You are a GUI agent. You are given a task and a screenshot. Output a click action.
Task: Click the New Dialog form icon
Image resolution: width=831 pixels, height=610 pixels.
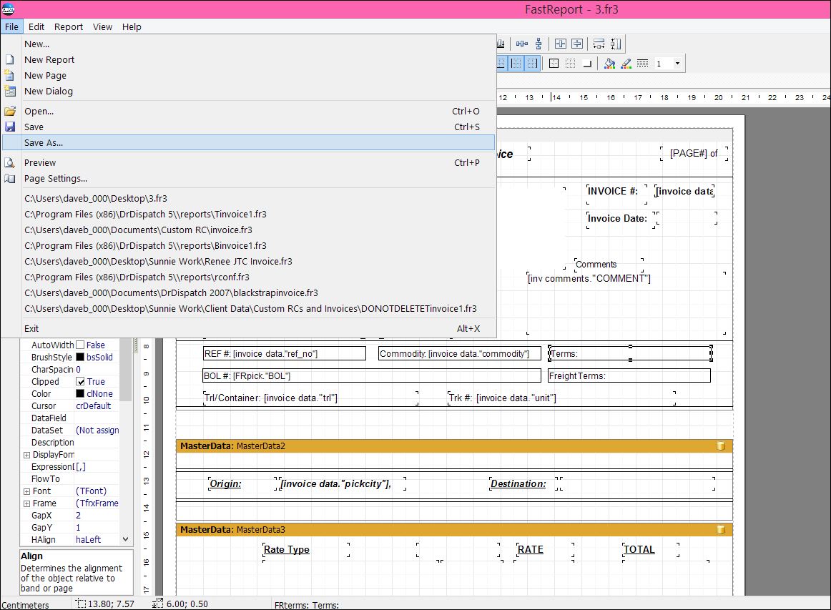(x=9, y=91)
